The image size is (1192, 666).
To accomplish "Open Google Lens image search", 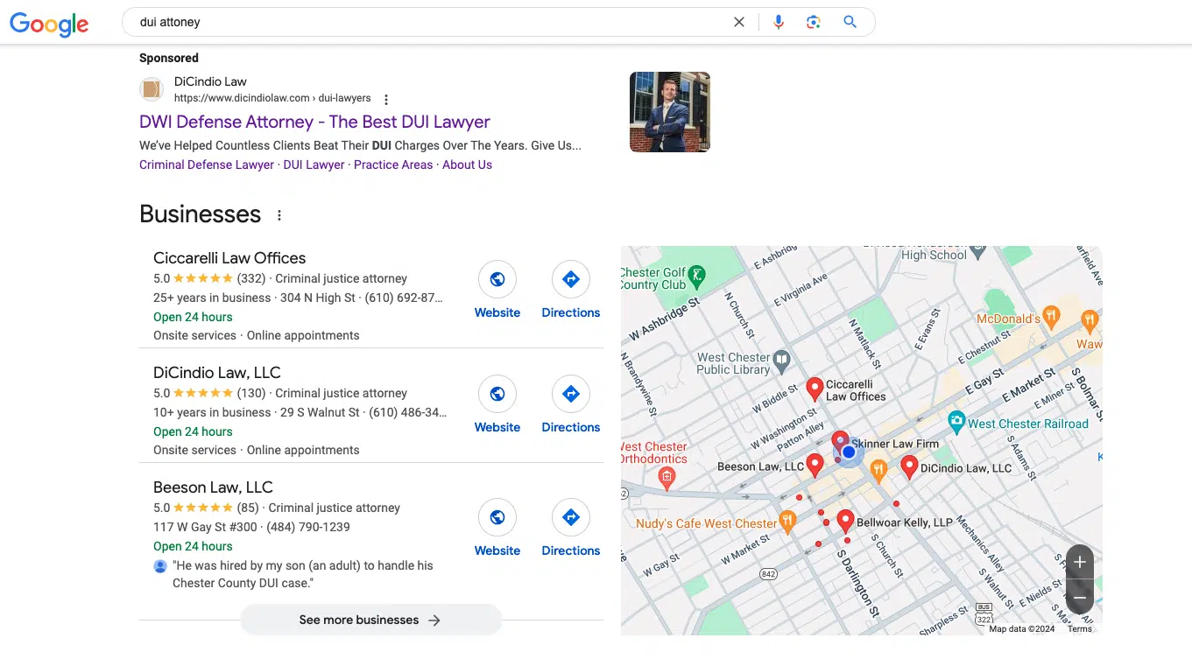I will (x=814, y=23).
